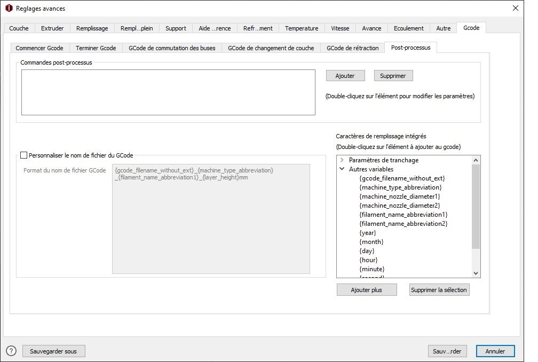
Task: Select {machine_type_abbreviation} variable
Action: pyautogui.click(x=400, y=187)
